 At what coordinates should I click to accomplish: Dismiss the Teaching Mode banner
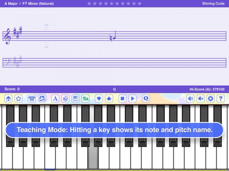coord(114,130)
